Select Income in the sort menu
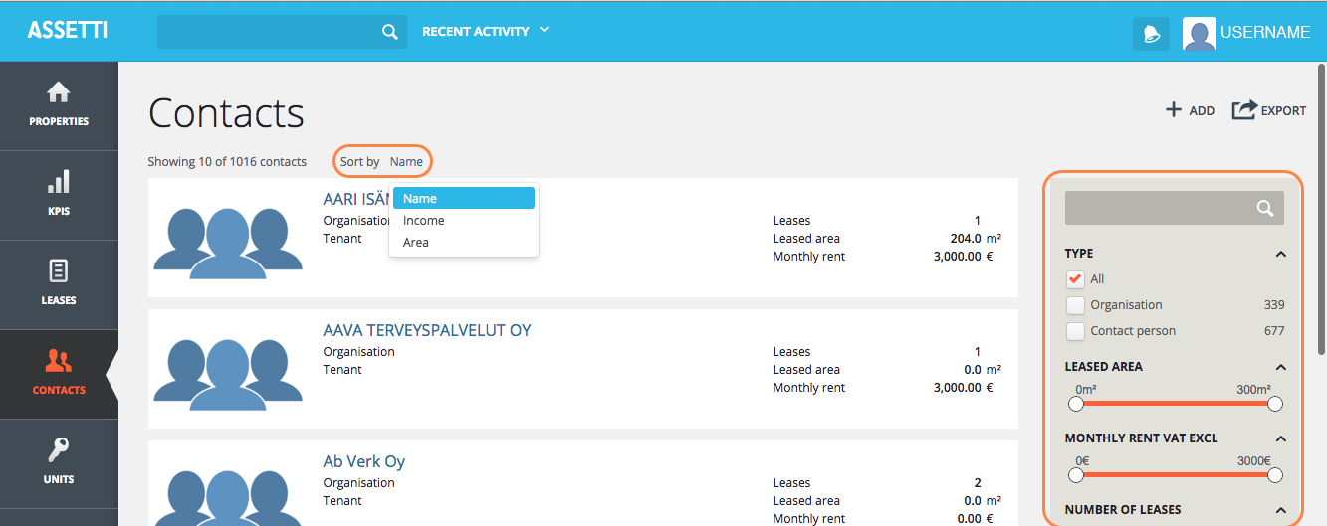Screen dimensions: 1327x526 coord(464,221)
